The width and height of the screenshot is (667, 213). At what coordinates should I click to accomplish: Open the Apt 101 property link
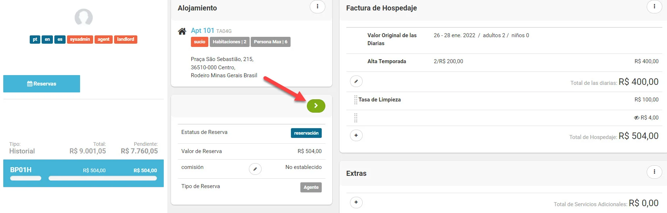point(203,31)
